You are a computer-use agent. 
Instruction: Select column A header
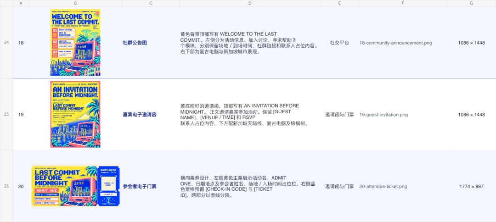21,3
